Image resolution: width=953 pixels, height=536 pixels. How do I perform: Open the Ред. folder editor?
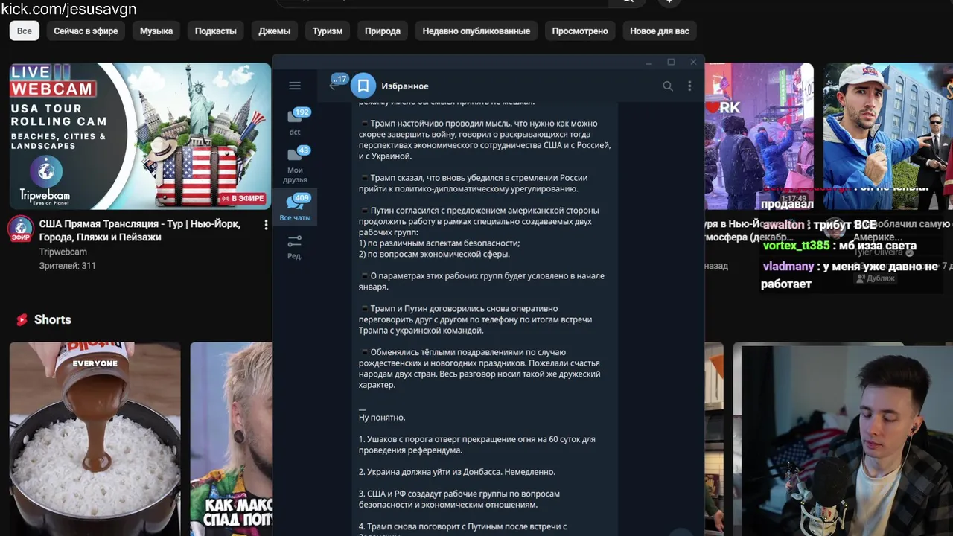click(x=295, y=246)
